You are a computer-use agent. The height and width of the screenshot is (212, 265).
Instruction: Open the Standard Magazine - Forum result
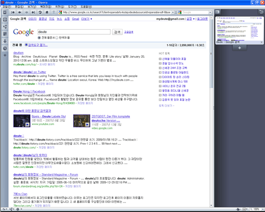pos(46,174)
